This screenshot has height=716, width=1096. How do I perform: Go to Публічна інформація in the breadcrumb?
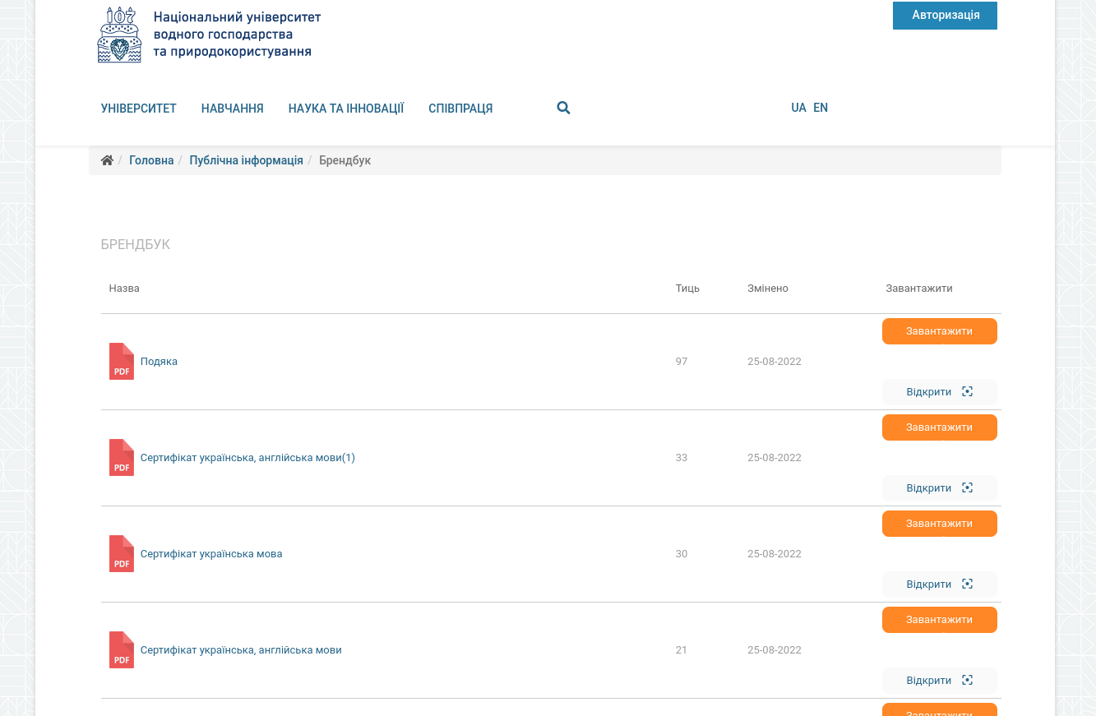(246, 160)
